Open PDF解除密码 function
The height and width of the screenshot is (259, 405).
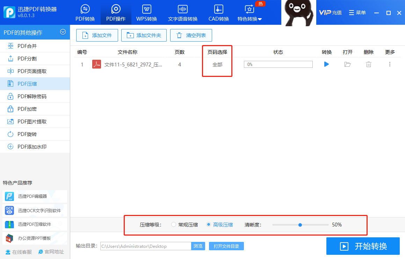35,96
